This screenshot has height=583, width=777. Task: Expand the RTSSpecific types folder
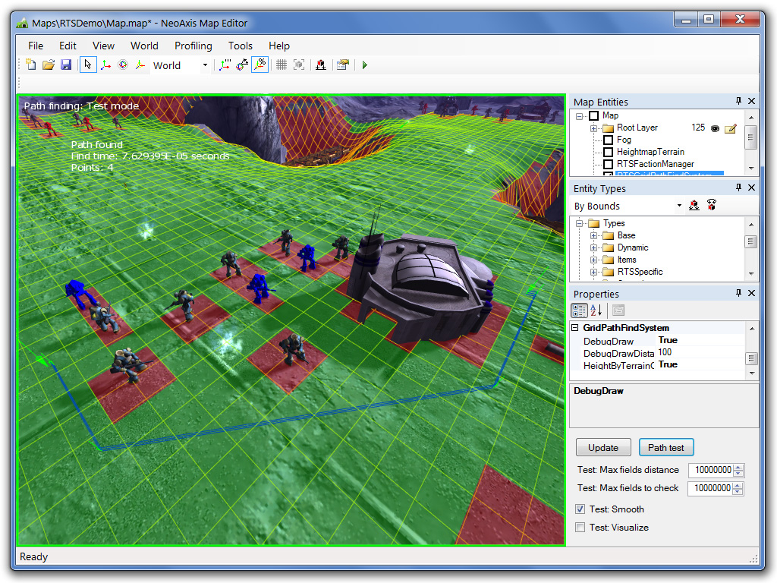point(593,272)
